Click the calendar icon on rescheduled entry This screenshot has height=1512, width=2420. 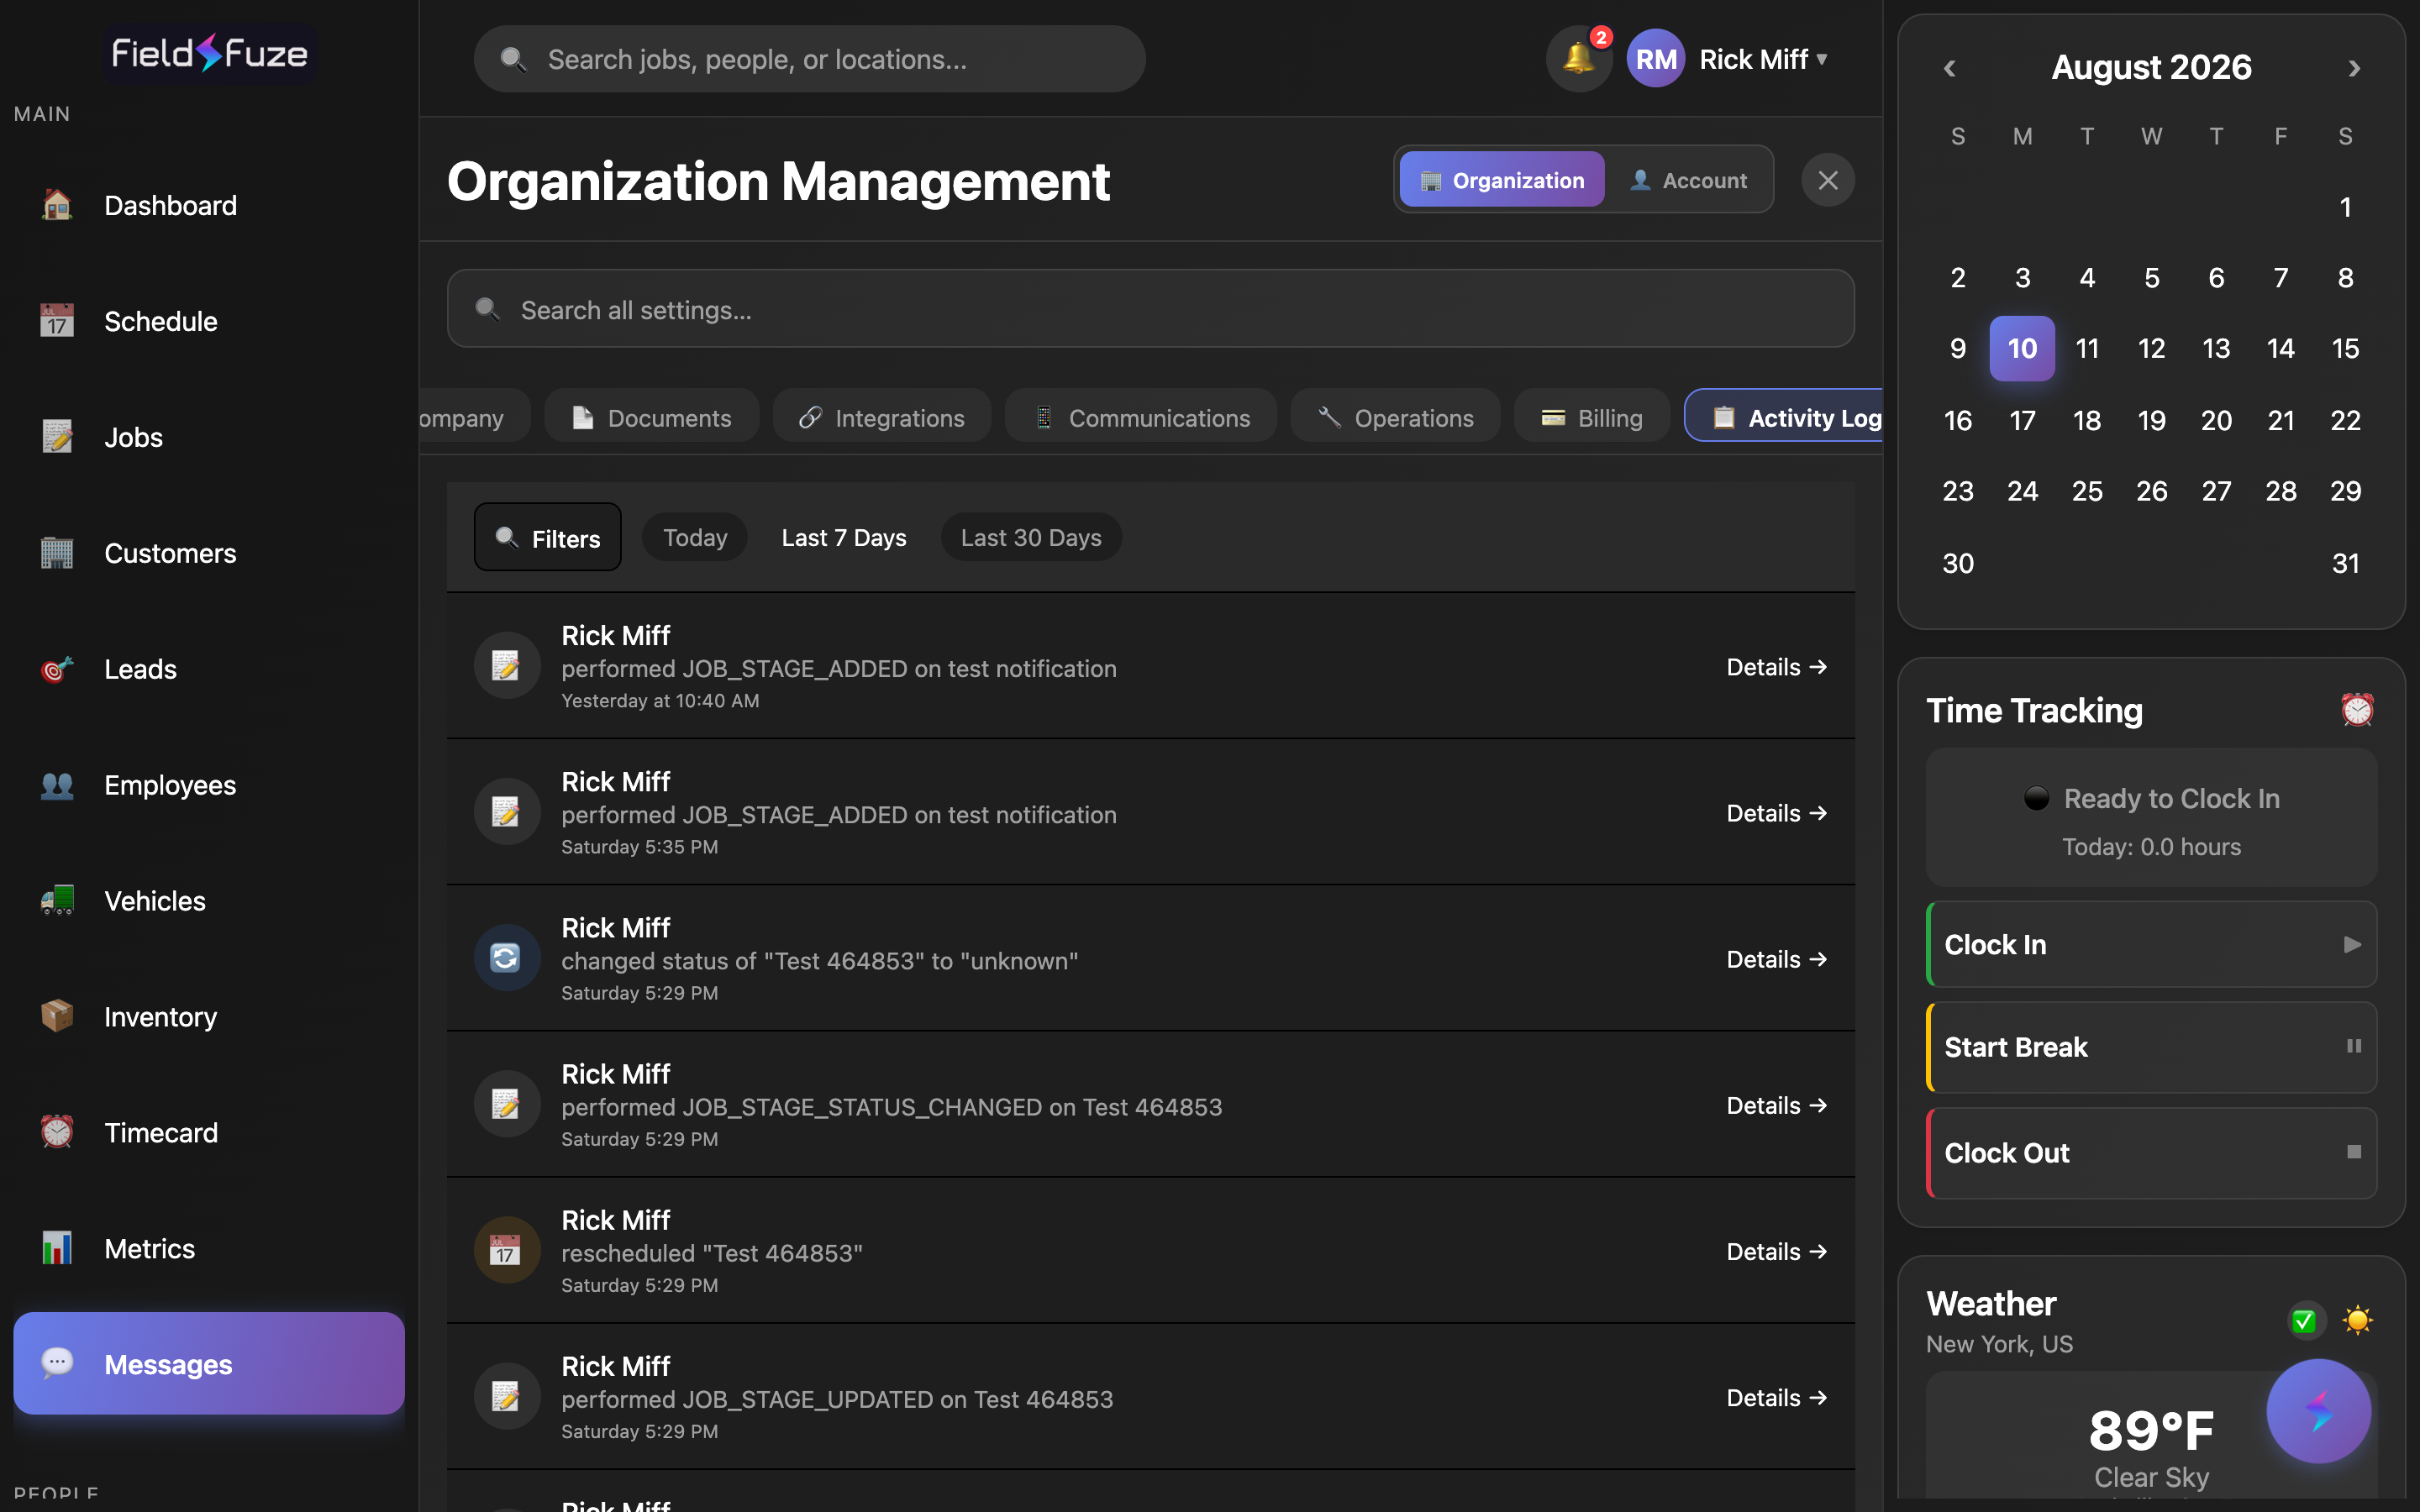tap(506, 1250)
